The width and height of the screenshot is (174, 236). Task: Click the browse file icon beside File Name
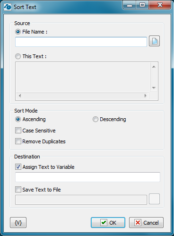[154, 41]
